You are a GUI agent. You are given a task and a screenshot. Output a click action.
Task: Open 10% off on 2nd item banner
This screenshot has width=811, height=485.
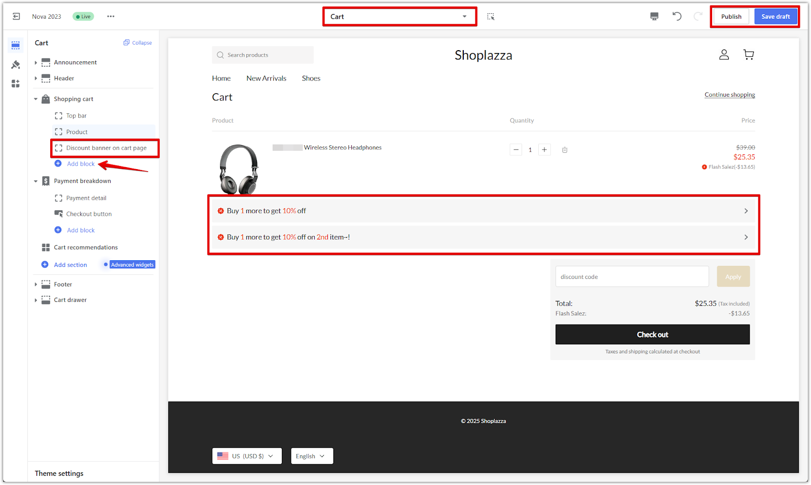click(484, 237)
